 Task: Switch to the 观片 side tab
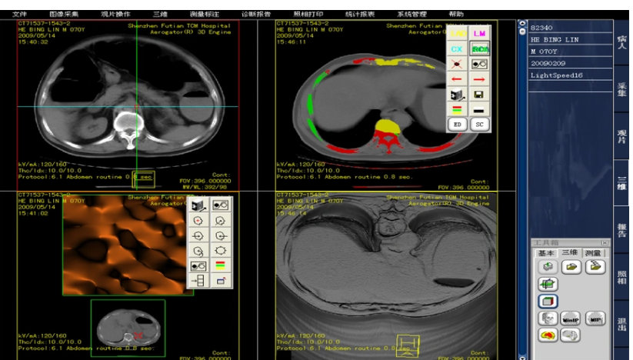[x=621, y=136]
